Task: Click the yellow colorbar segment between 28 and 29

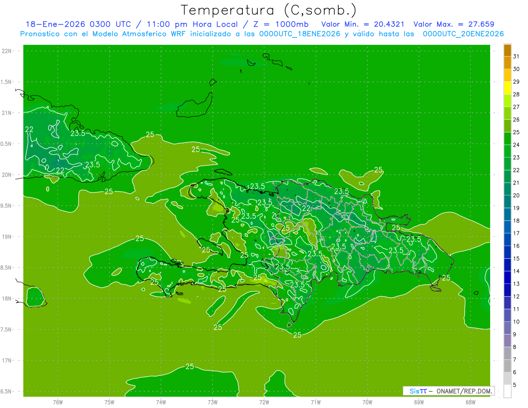Action: [x=507, y=88]
